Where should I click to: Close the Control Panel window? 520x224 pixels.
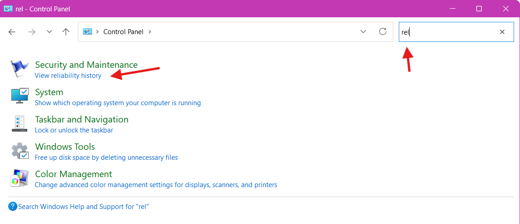pyautogui.click(x=506, y=9)
